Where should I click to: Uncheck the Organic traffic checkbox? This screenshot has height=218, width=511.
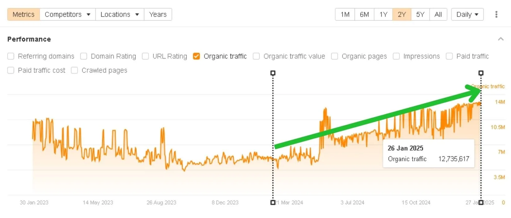(x=196, y=56)
